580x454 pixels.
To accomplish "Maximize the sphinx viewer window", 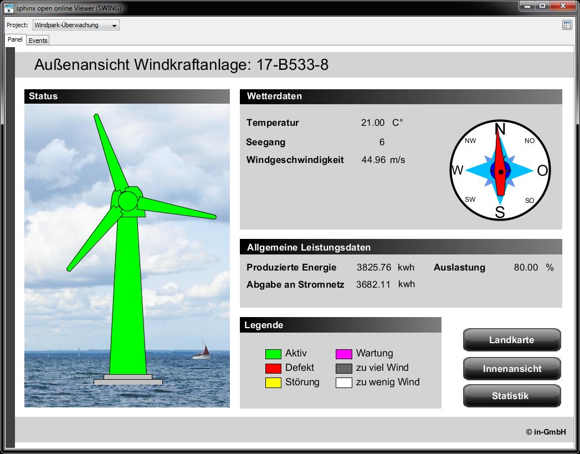I will 542,6.
